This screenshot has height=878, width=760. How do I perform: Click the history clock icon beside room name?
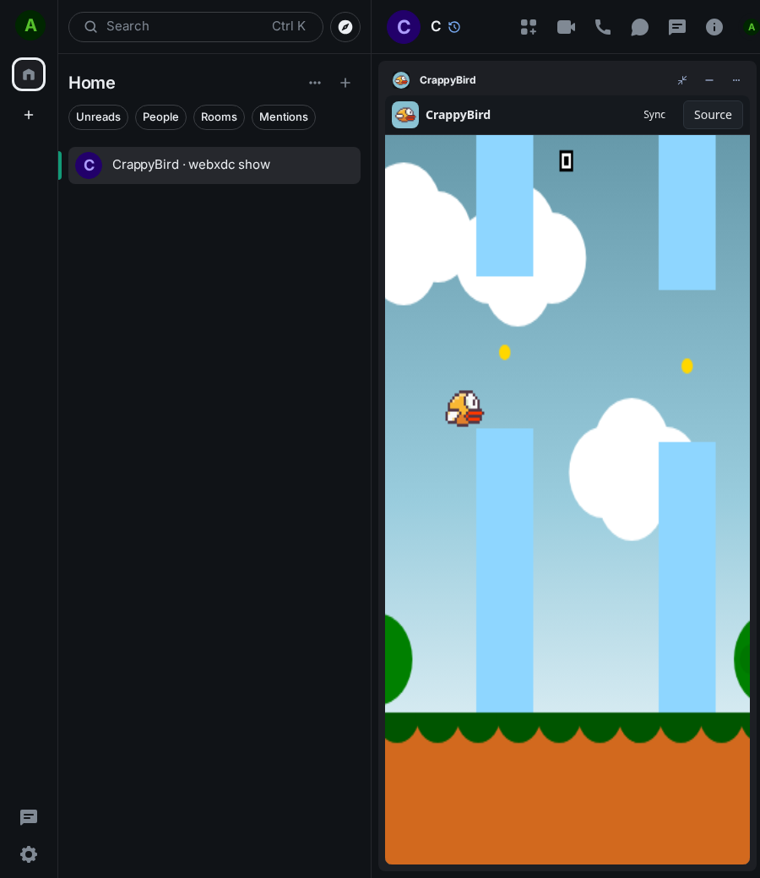pos(454,27)
